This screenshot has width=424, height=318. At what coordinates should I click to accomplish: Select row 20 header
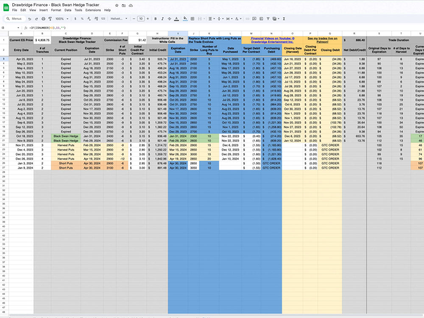coord(4,136)
